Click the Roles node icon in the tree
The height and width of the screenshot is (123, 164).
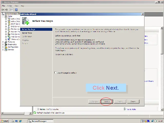pyautogui.click(x=6, y=16)
